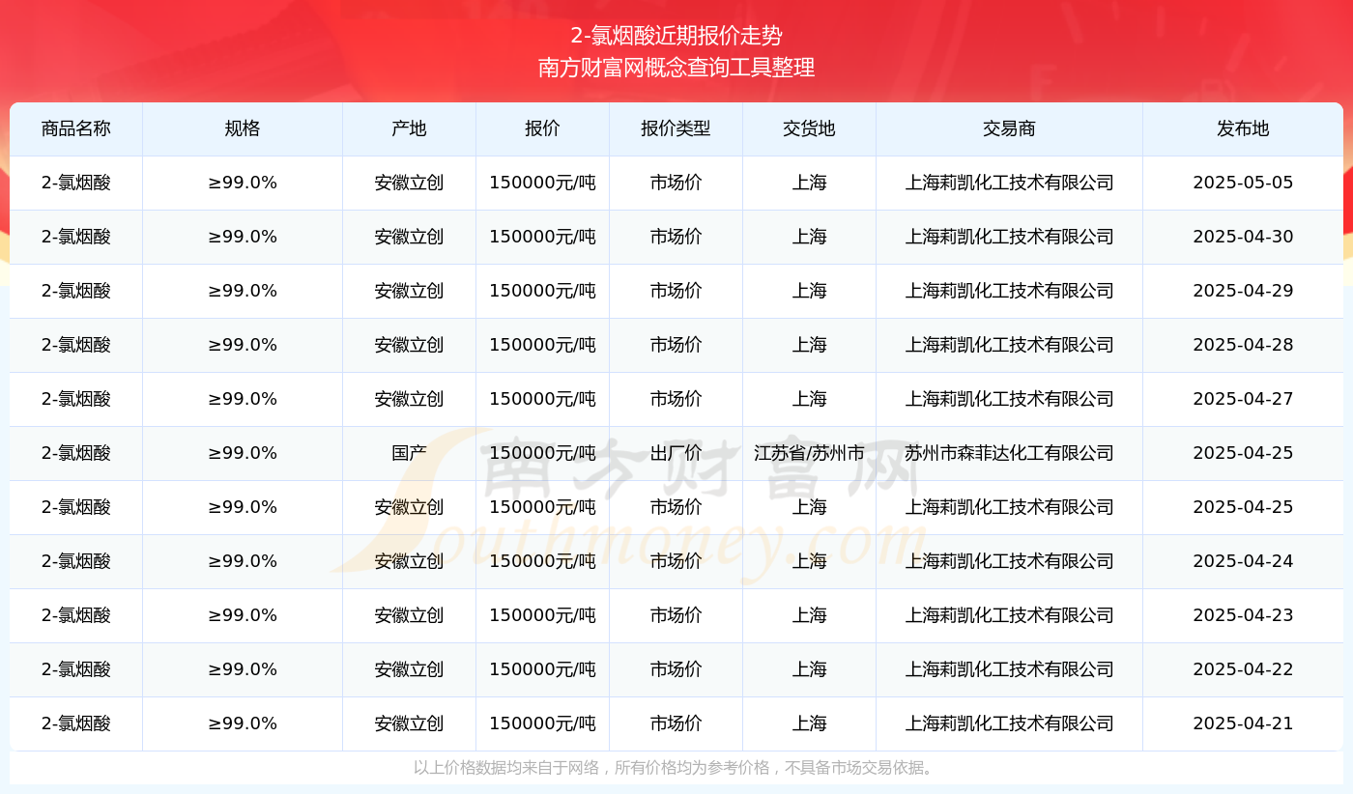Select the date 2025-04-24
The width and height of the screenshot is (1353, 794).
point(1243,561)
